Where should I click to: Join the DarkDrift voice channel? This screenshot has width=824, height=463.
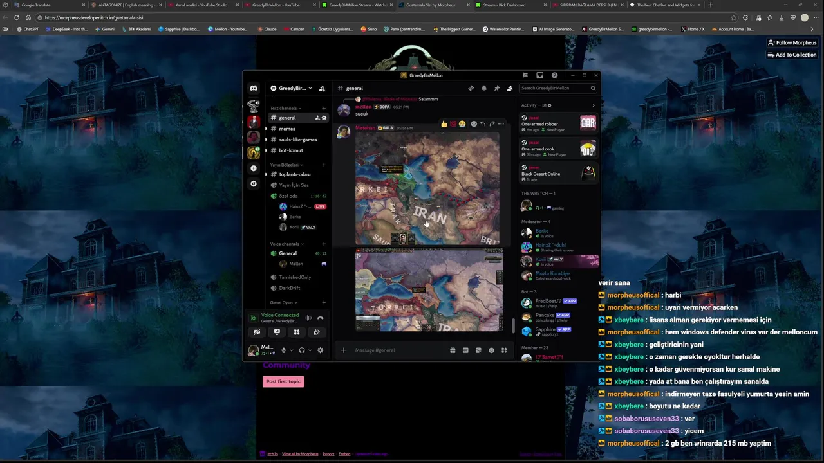298,288
